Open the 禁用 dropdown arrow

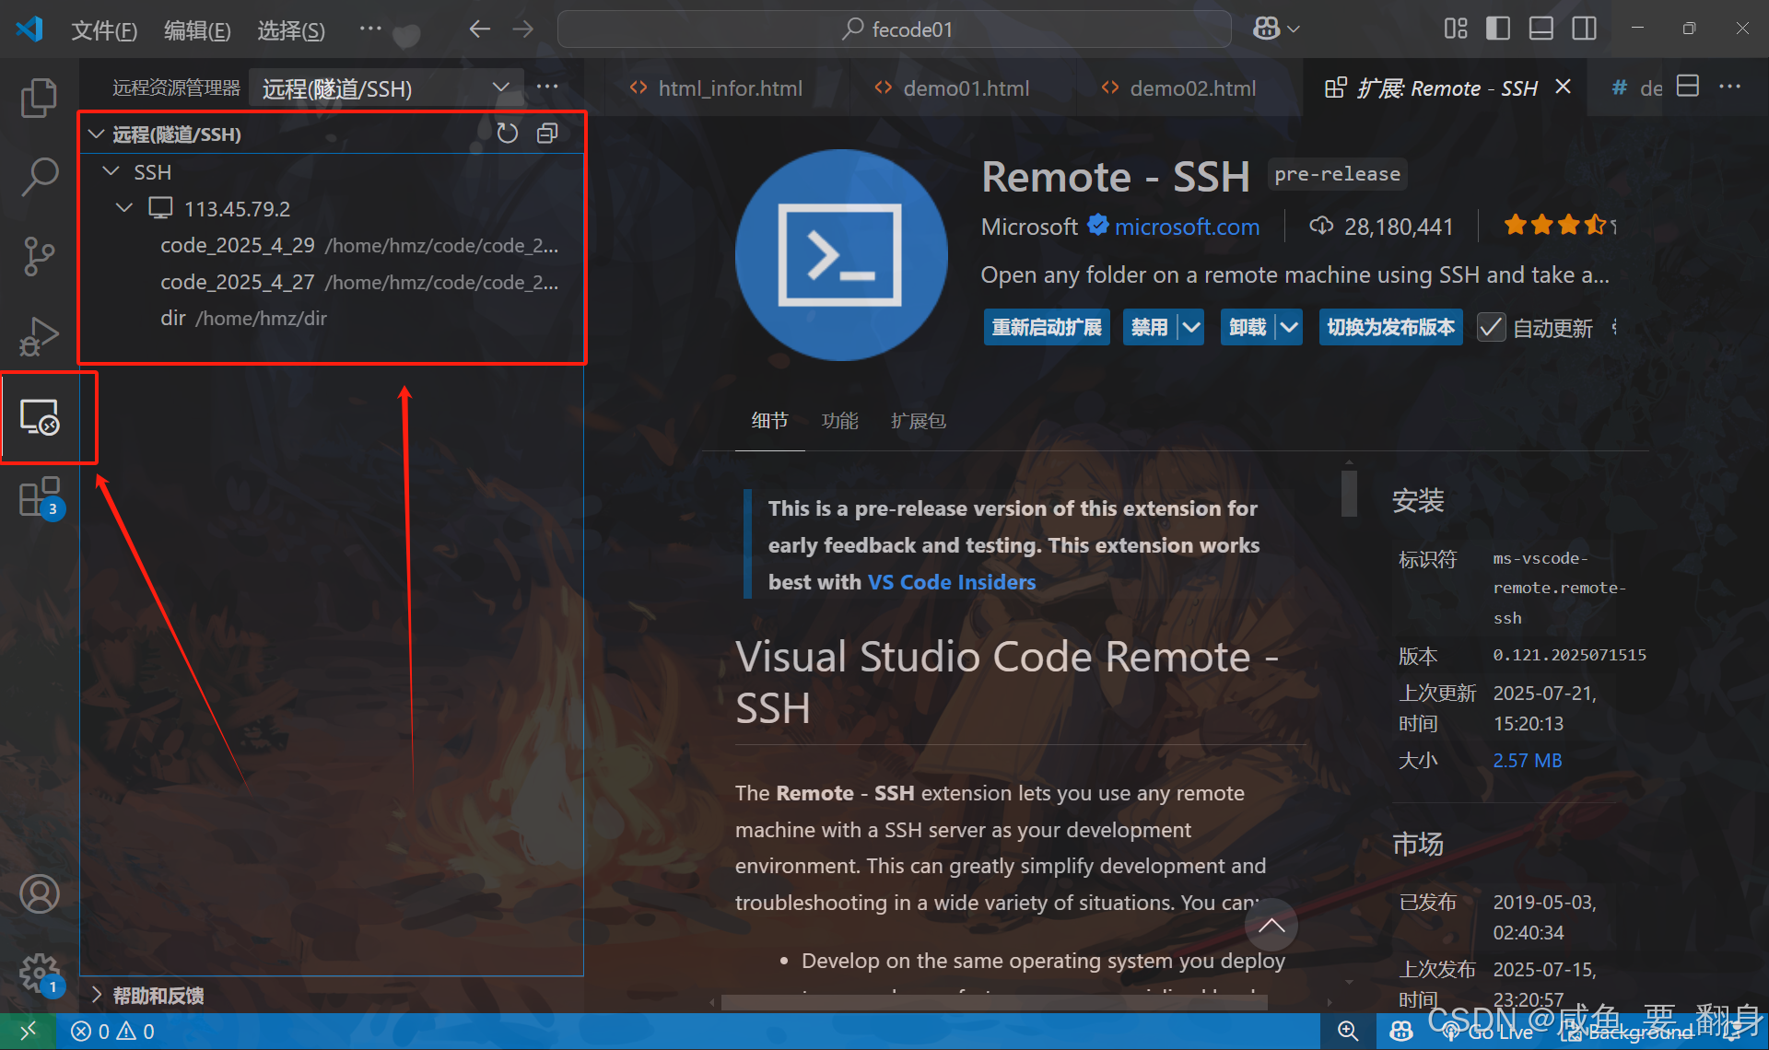tap(1191, 327)
